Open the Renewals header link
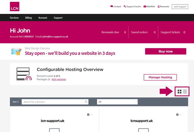 (x=163, y=6)
